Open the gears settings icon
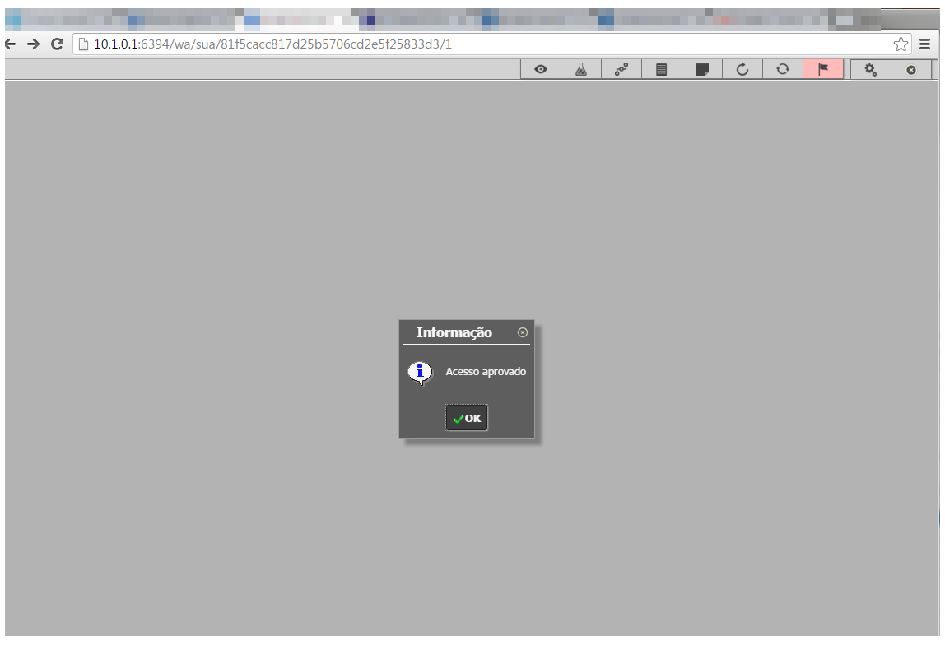This screenshot has width=945, height=645. pyautogui.click(x=870, y=70)
